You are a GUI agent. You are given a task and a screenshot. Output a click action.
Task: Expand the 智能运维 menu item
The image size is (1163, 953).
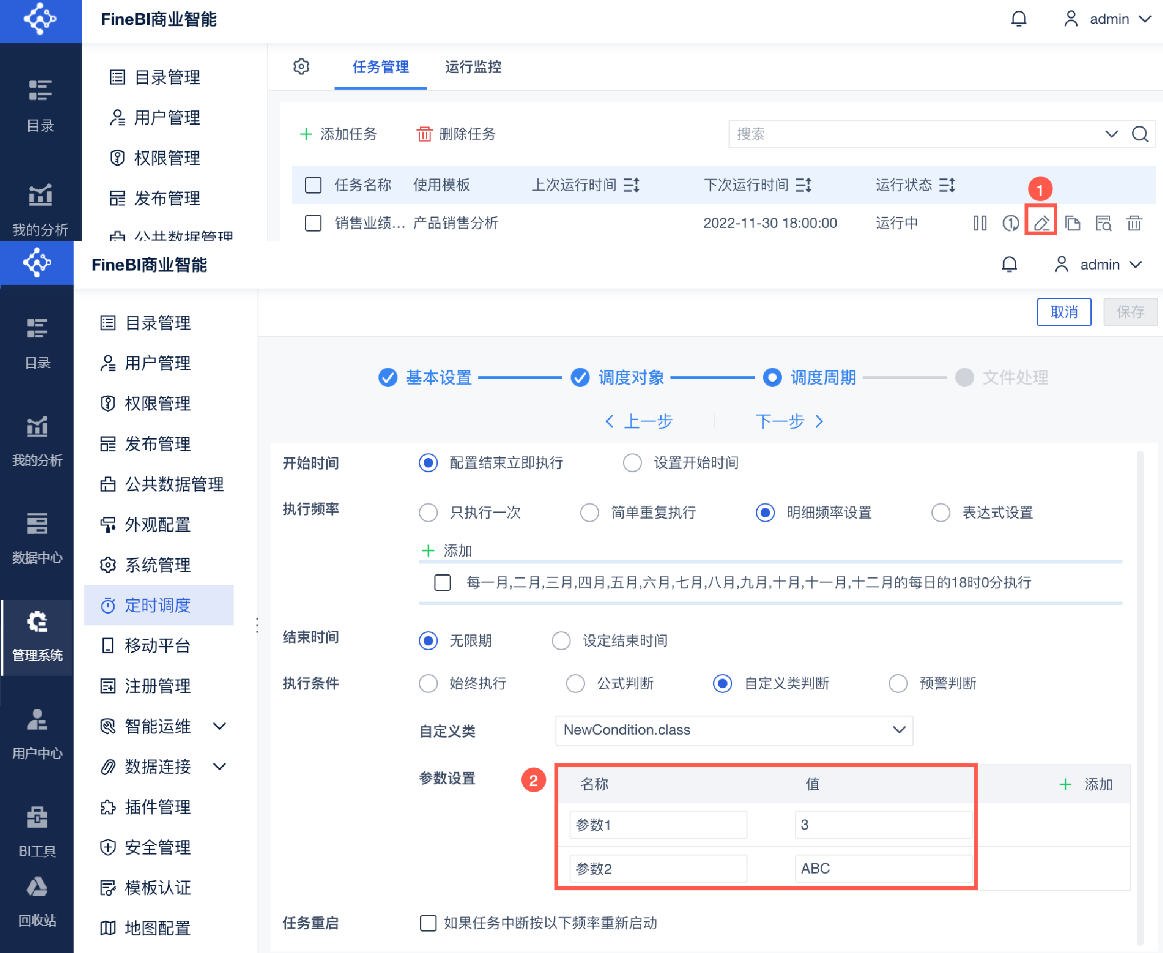(x=219, y=726)
